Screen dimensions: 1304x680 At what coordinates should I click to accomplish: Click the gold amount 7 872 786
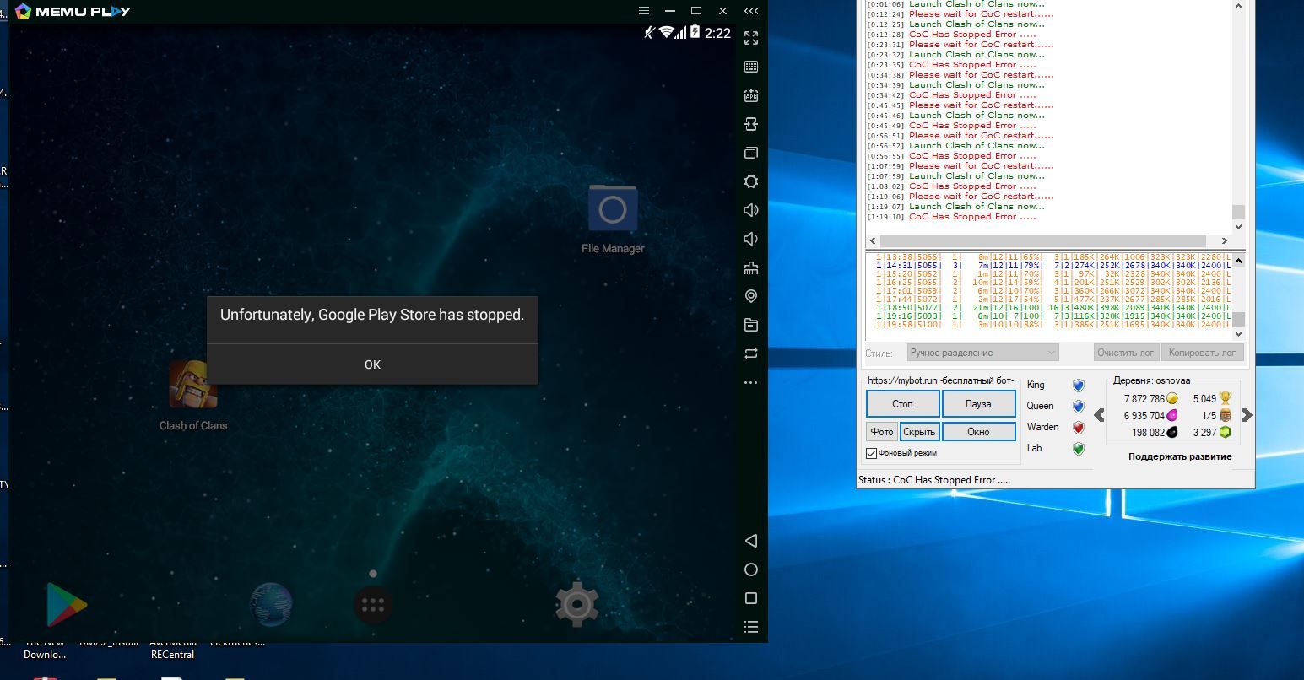(1144, 399)
